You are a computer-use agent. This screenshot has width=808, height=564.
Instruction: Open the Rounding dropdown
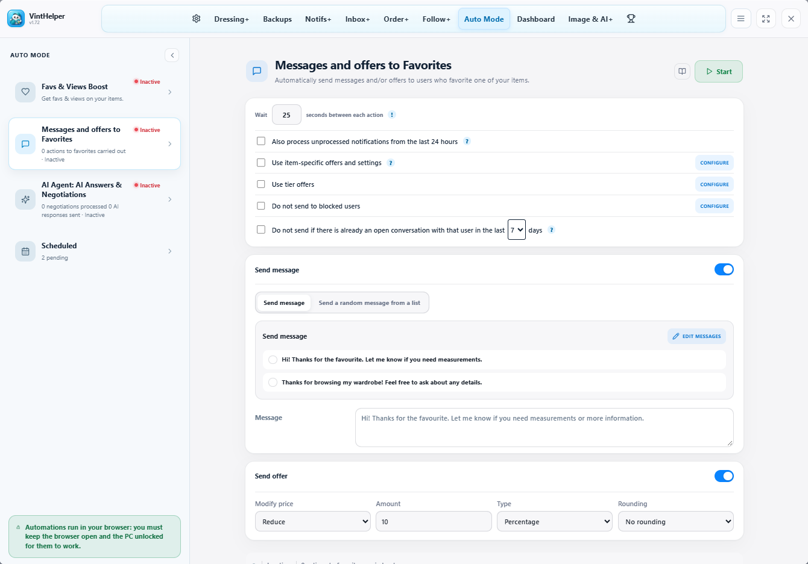[676, 521]
